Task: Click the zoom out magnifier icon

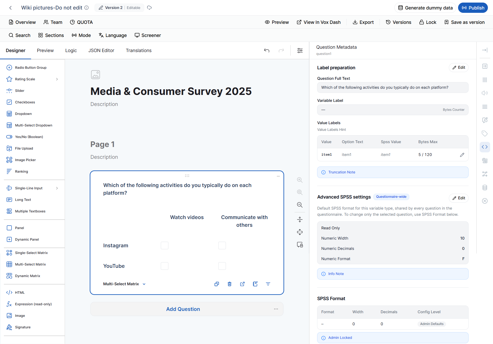Action: point(300,205)
